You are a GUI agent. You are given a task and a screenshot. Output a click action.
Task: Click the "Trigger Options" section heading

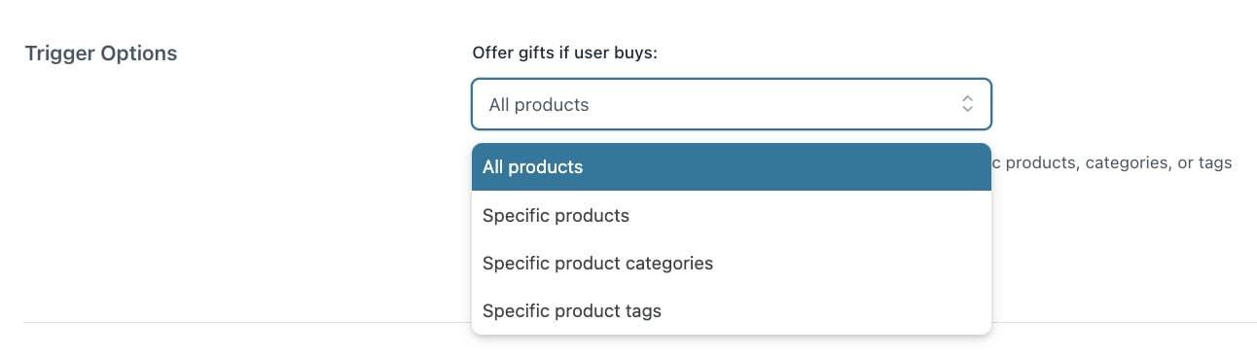tap(100, 54)
